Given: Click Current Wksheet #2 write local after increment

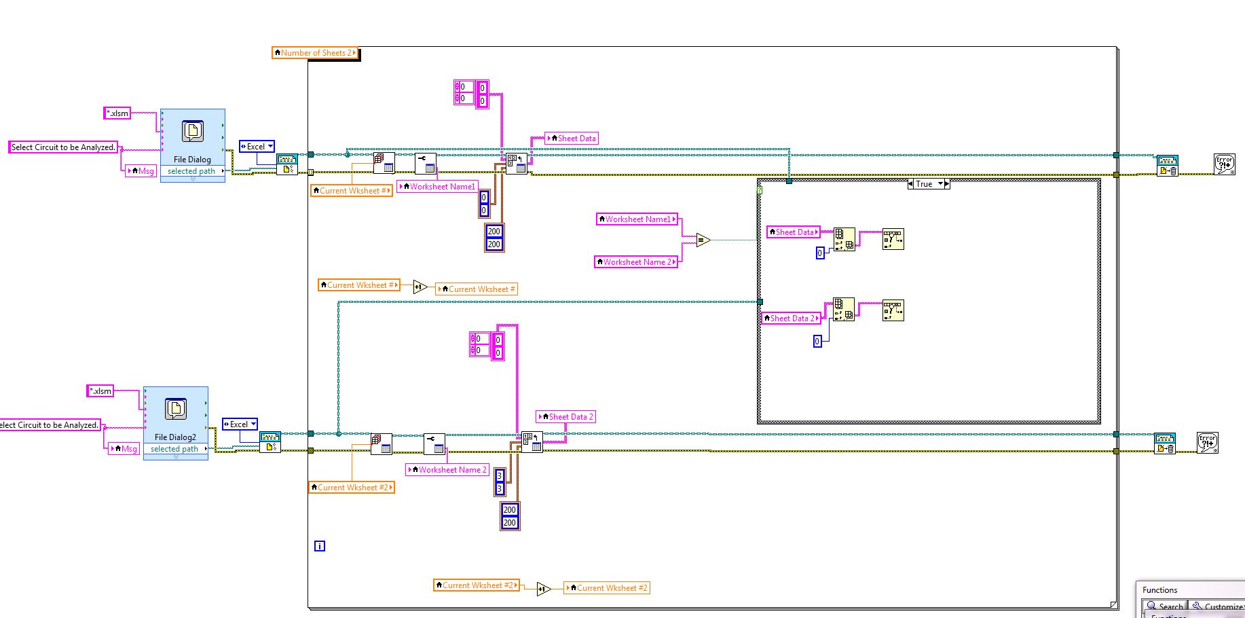Looking at the screenshot, I should click(x=607, y=588).
